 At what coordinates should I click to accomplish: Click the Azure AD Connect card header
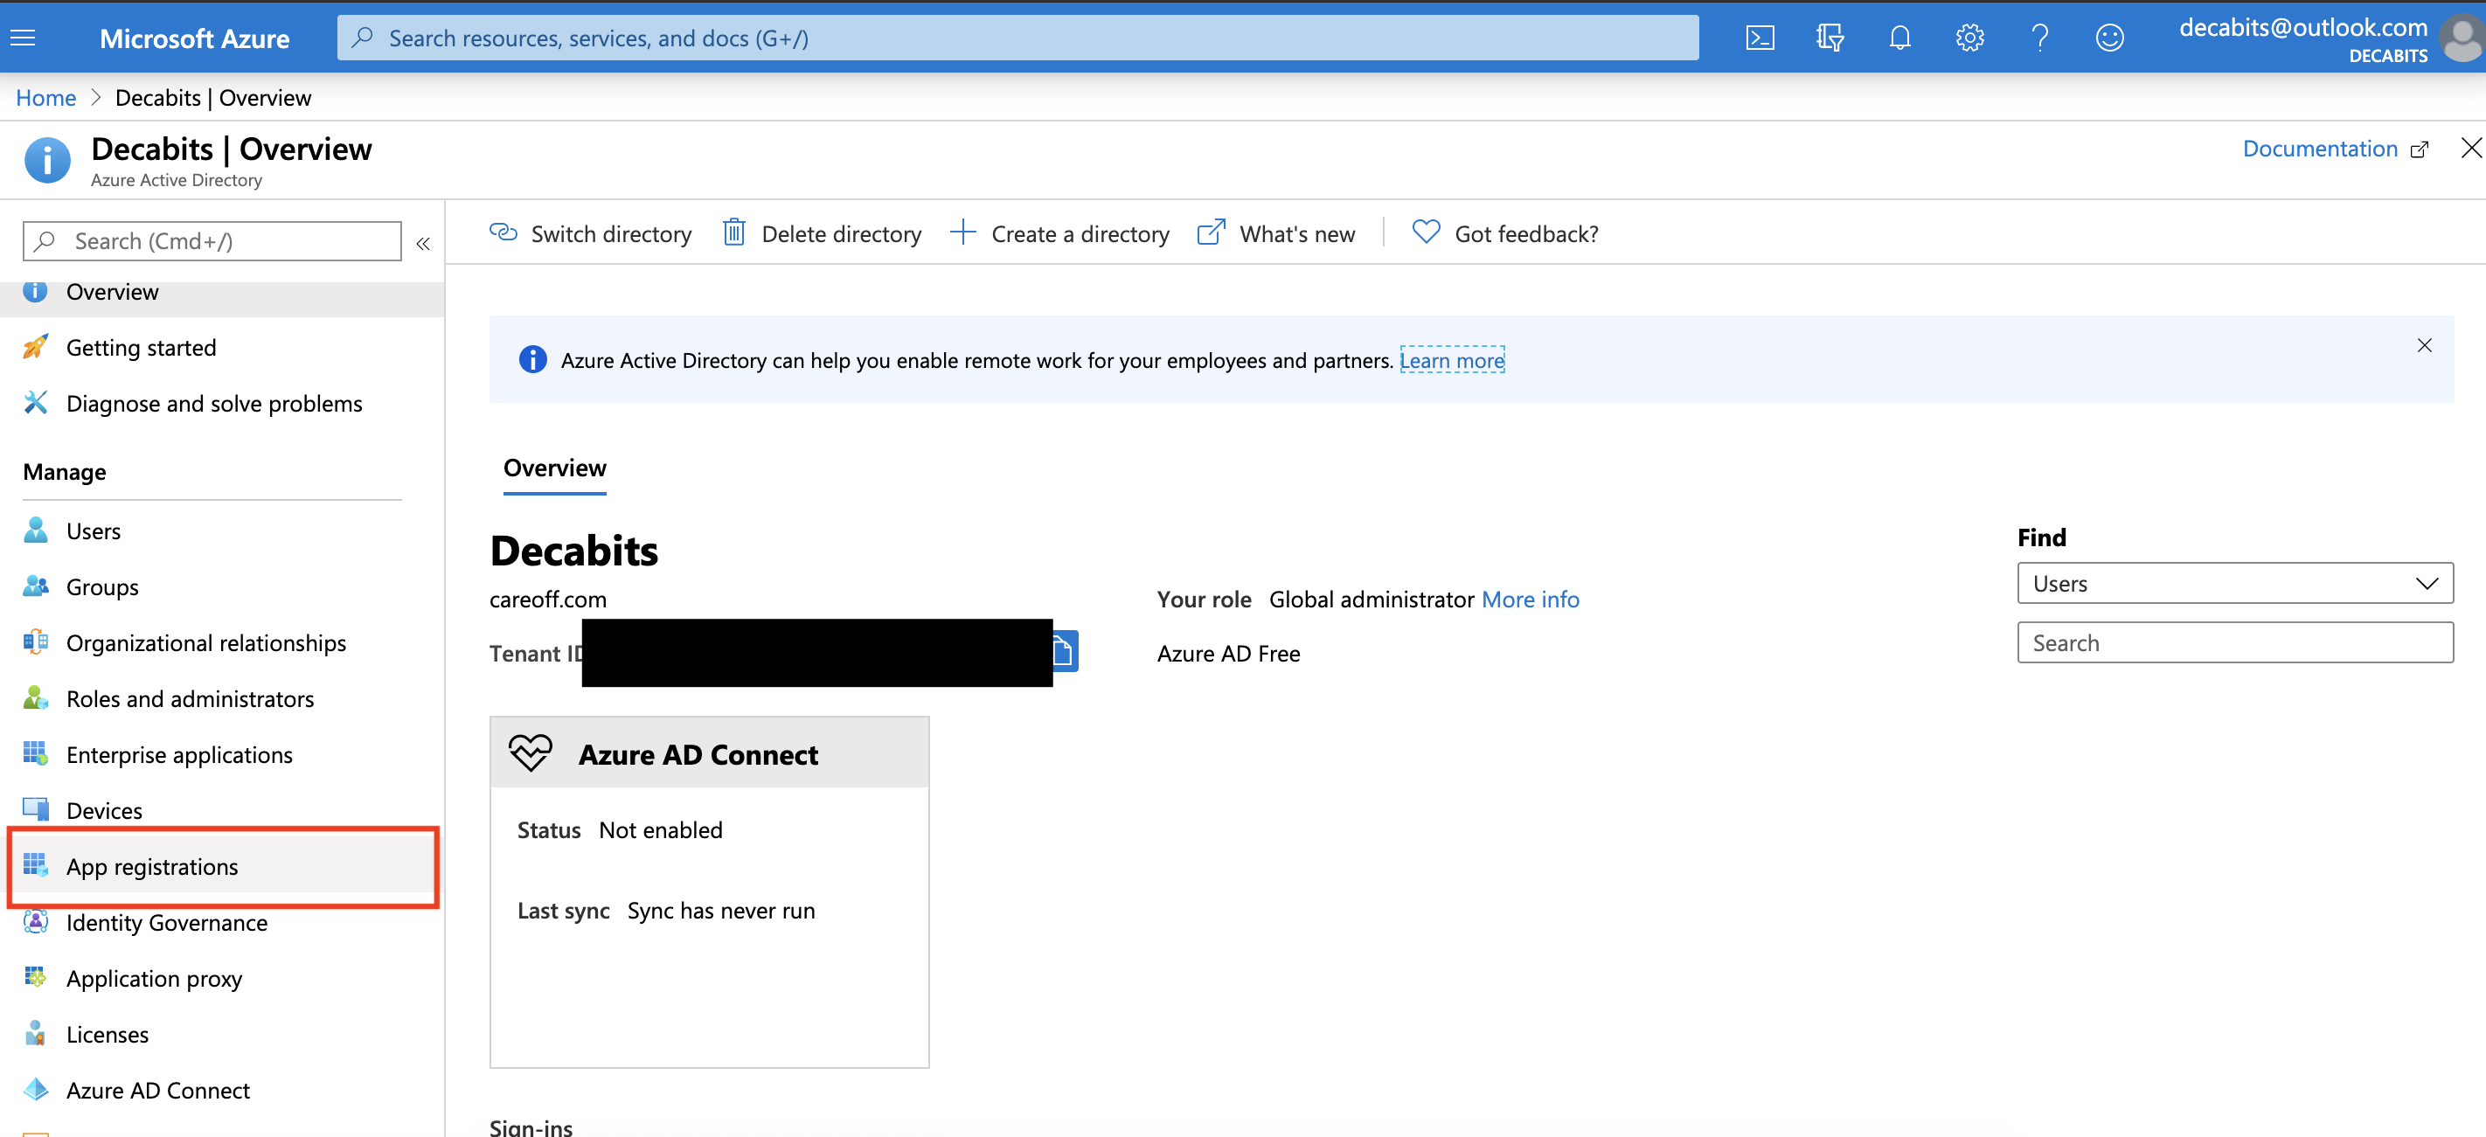[x=709, y=752]
